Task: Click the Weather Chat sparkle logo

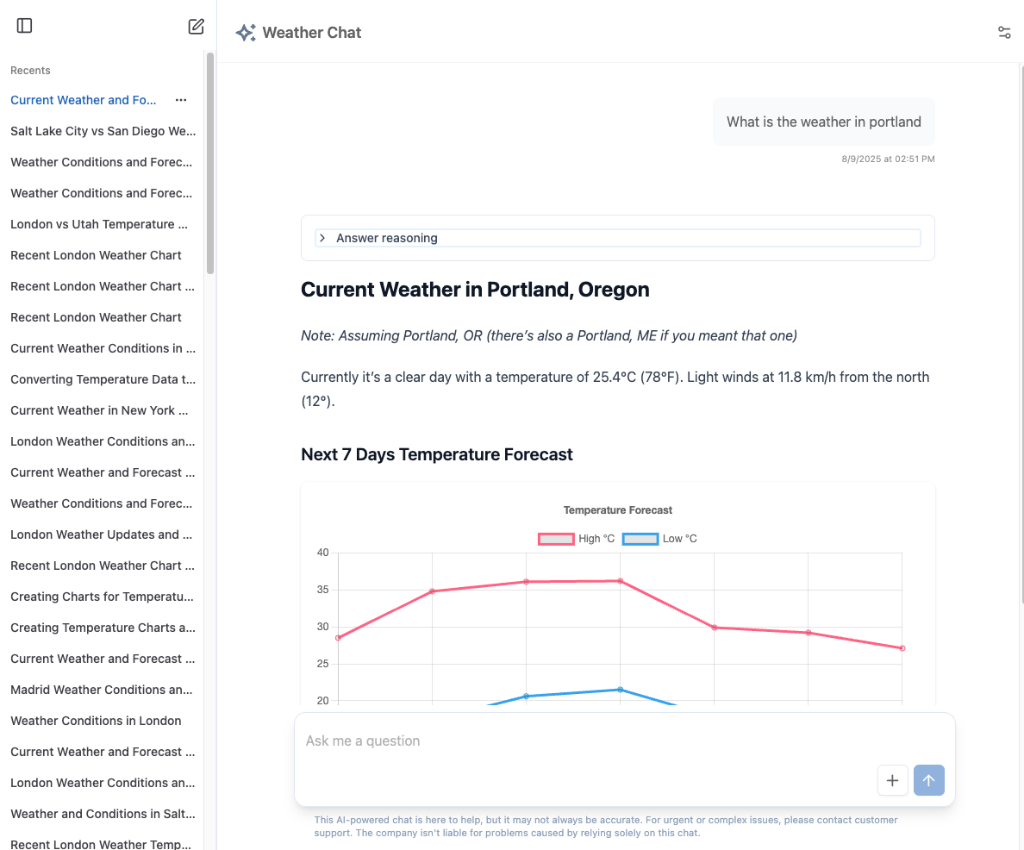Action: 245,32
